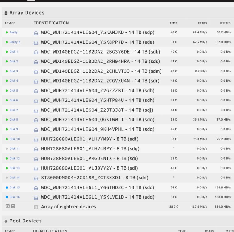
Task: Open Disk 8 settings link
Action: click(14, 120)
